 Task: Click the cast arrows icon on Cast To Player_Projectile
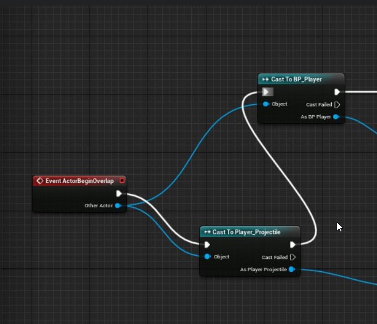pos(207,232)
